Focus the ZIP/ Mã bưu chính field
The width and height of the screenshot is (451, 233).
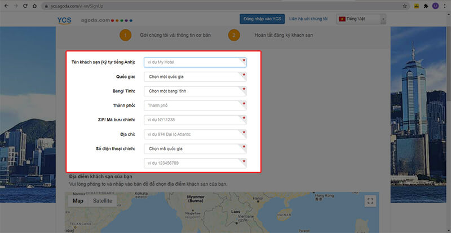click(x=194, y=120)
